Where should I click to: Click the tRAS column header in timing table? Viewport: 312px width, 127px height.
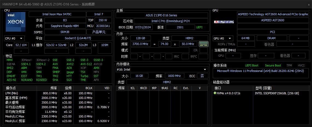(165, 88)
